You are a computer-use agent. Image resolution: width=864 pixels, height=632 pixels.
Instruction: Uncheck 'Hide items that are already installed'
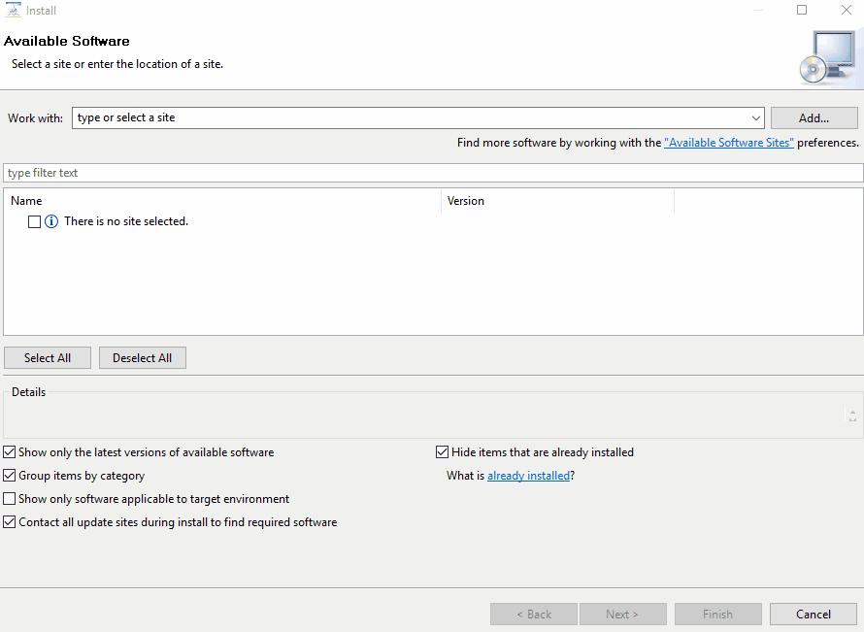444,452
